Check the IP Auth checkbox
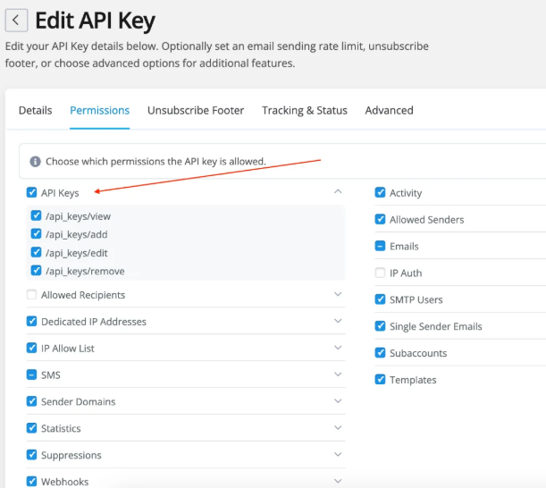This screenshot has width=546, height=488. (381, 273)
